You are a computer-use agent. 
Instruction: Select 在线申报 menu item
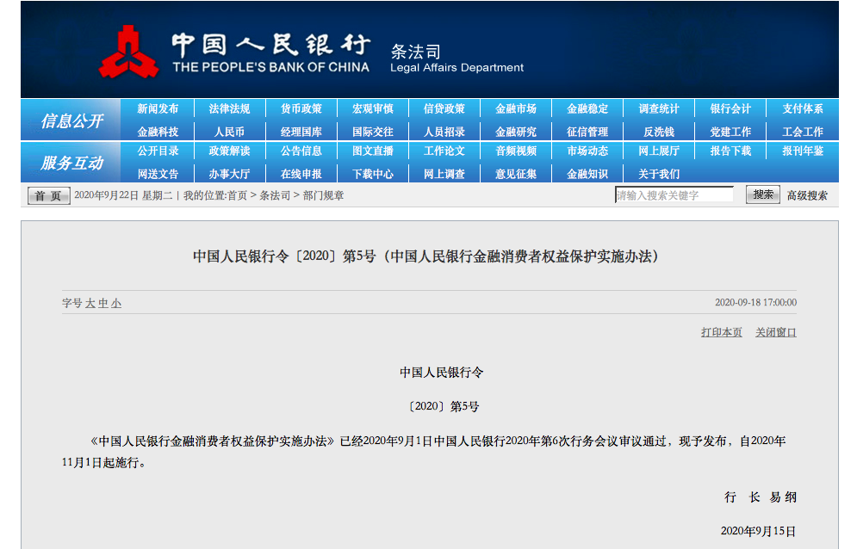click(x=301, y=174)
